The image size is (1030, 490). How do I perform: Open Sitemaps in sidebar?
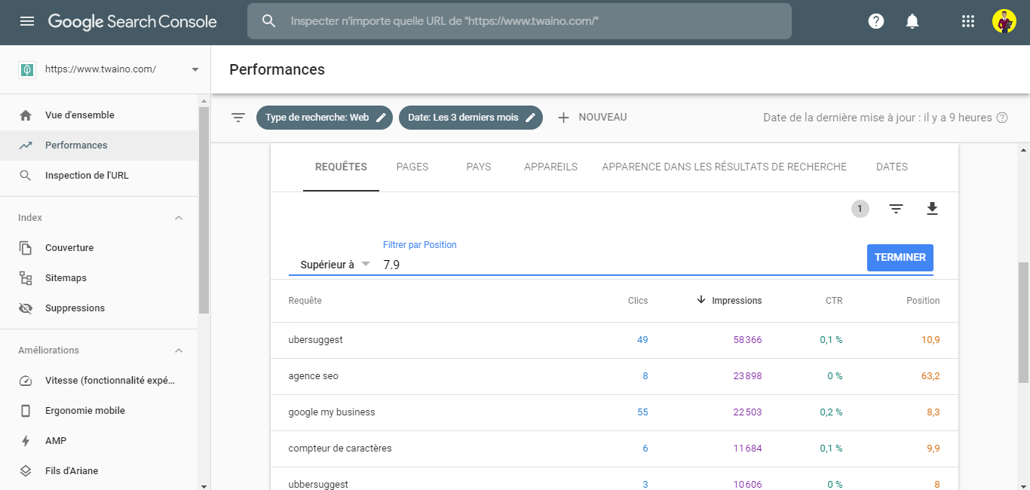click(x=99, y=278)
